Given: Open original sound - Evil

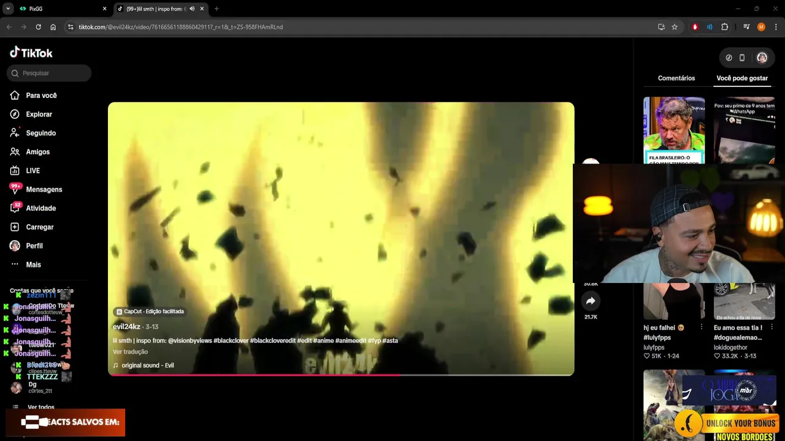Looking at the screenshot, I should coord(147,366).
